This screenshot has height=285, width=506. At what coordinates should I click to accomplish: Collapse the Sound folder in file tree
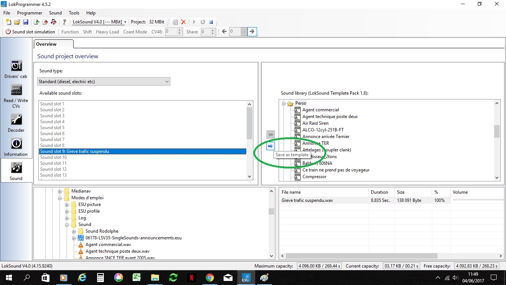pos(67,225)
